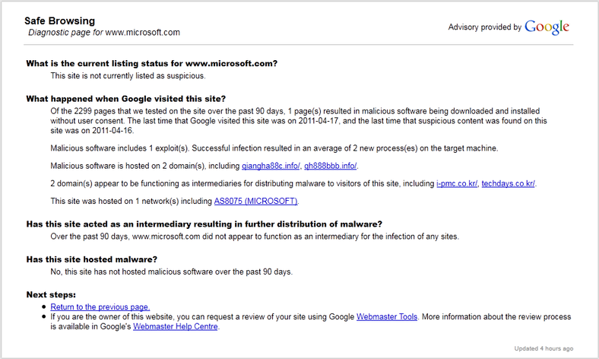This screenshot has width=599, height=359.
Task: Click 'No, this site has not hosted malicious software'
Action: click(172, 272)
